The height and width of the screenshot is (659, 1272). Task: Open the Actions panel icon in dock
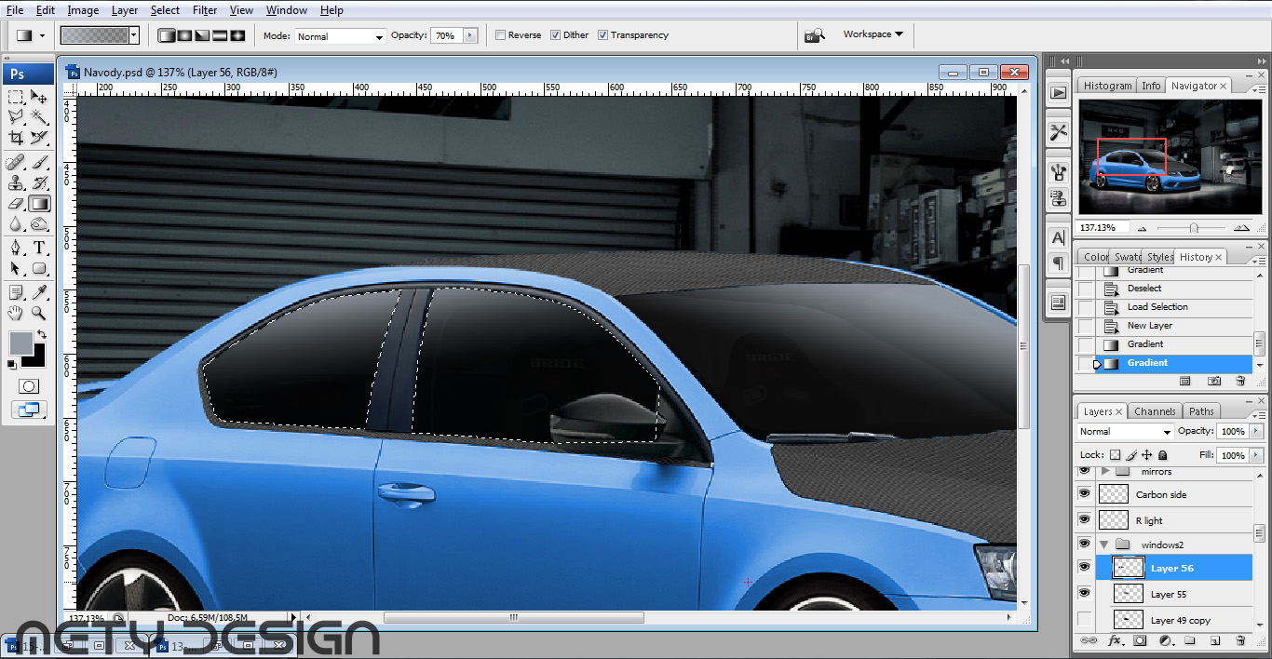tap(1058, 92)
